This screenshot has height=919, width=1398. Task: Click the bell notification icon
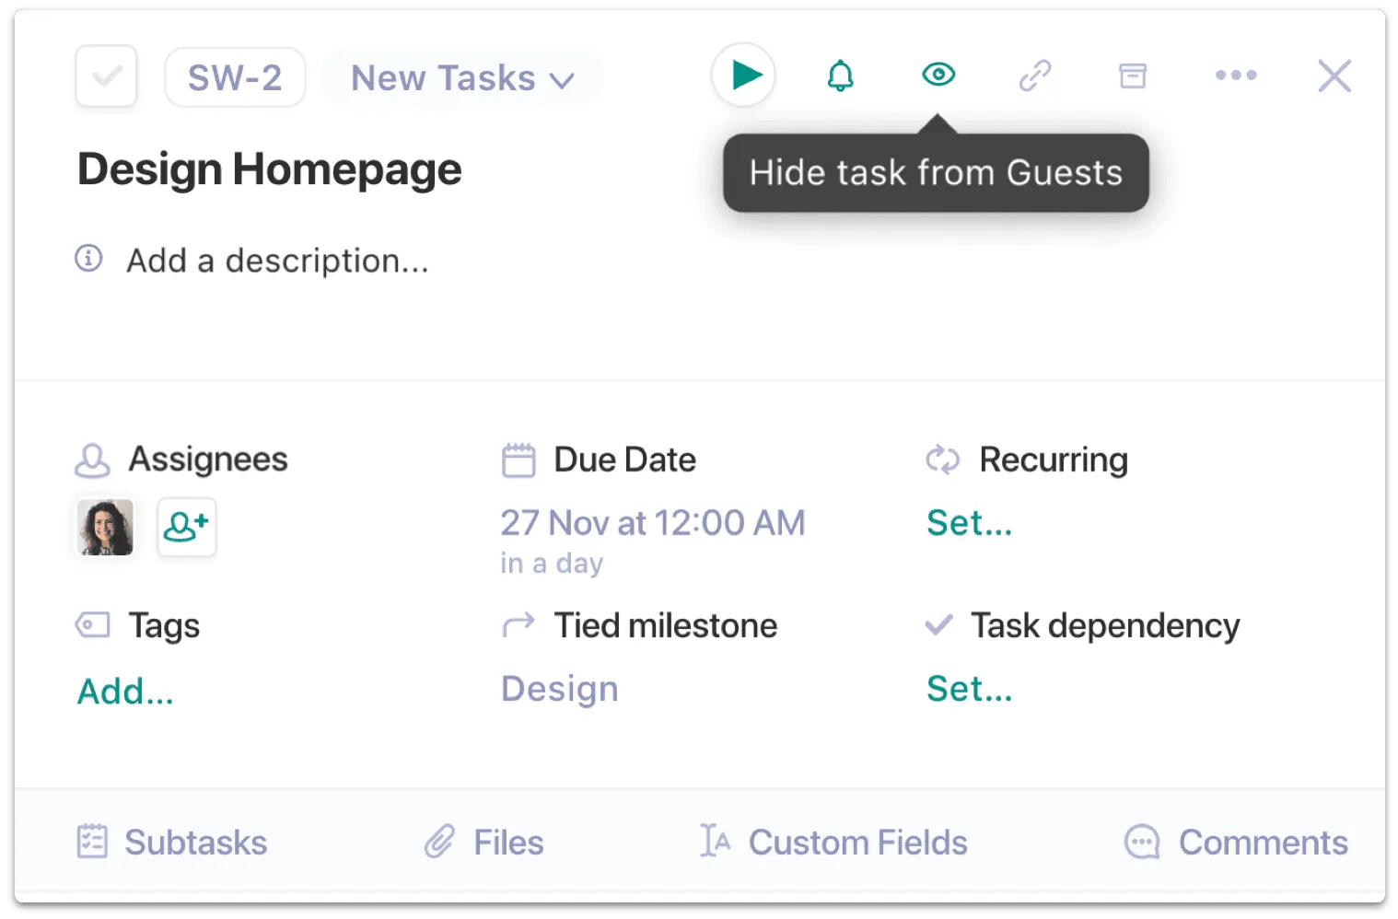[840, 76]
